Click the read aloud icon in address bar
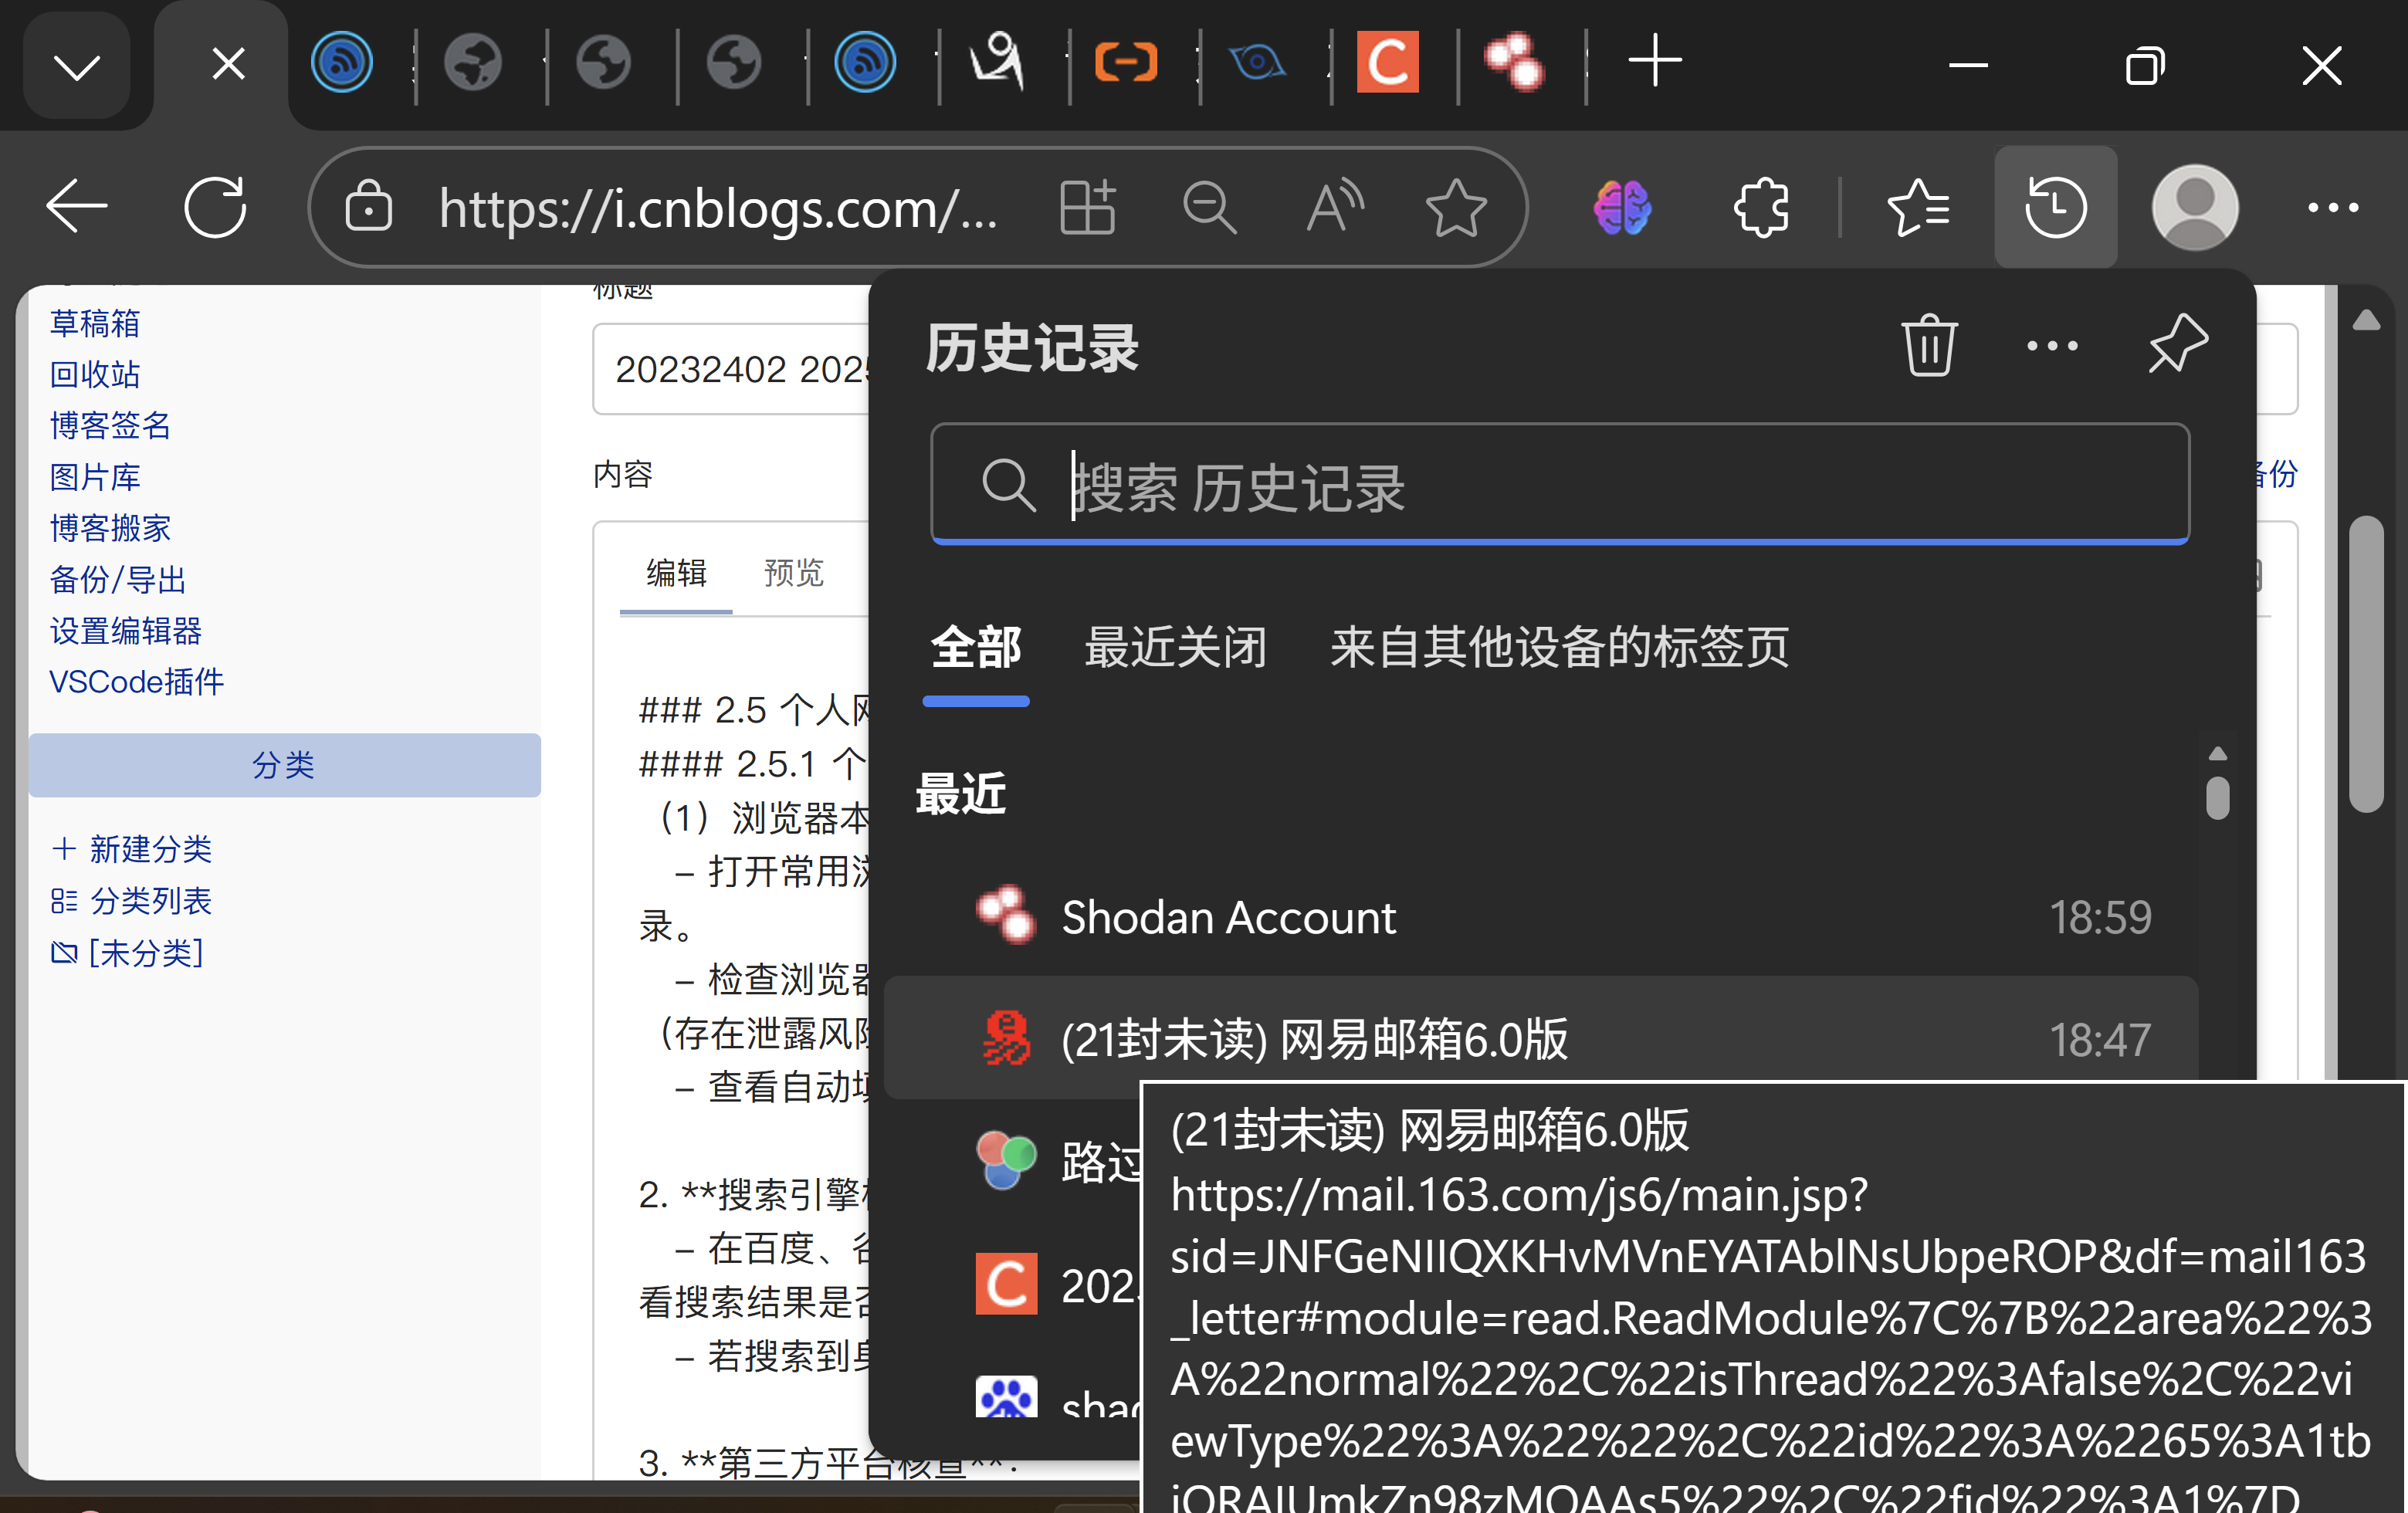Image resolution: width=2408 pixels, height=1513 pixels. click(x=1334, y=208)
